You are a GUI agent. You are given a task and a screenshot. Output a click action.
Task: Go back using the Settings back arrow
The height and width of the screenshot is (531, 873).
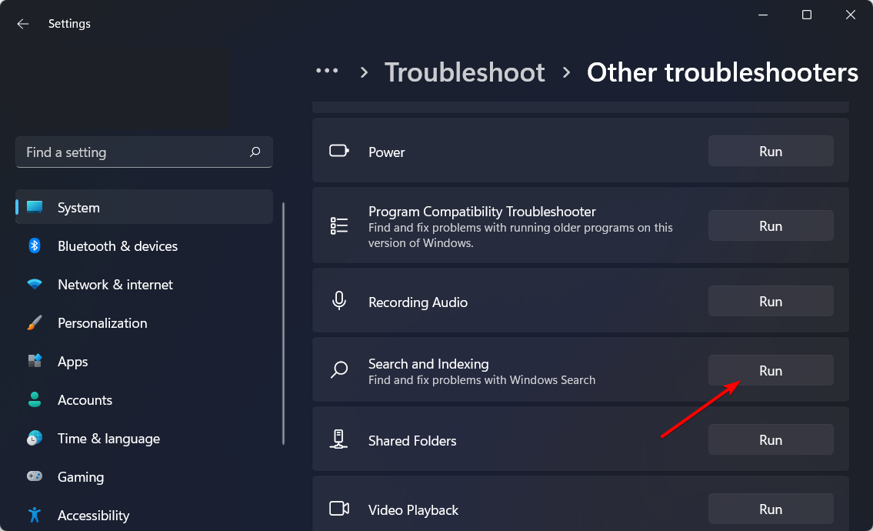(23, 23)
